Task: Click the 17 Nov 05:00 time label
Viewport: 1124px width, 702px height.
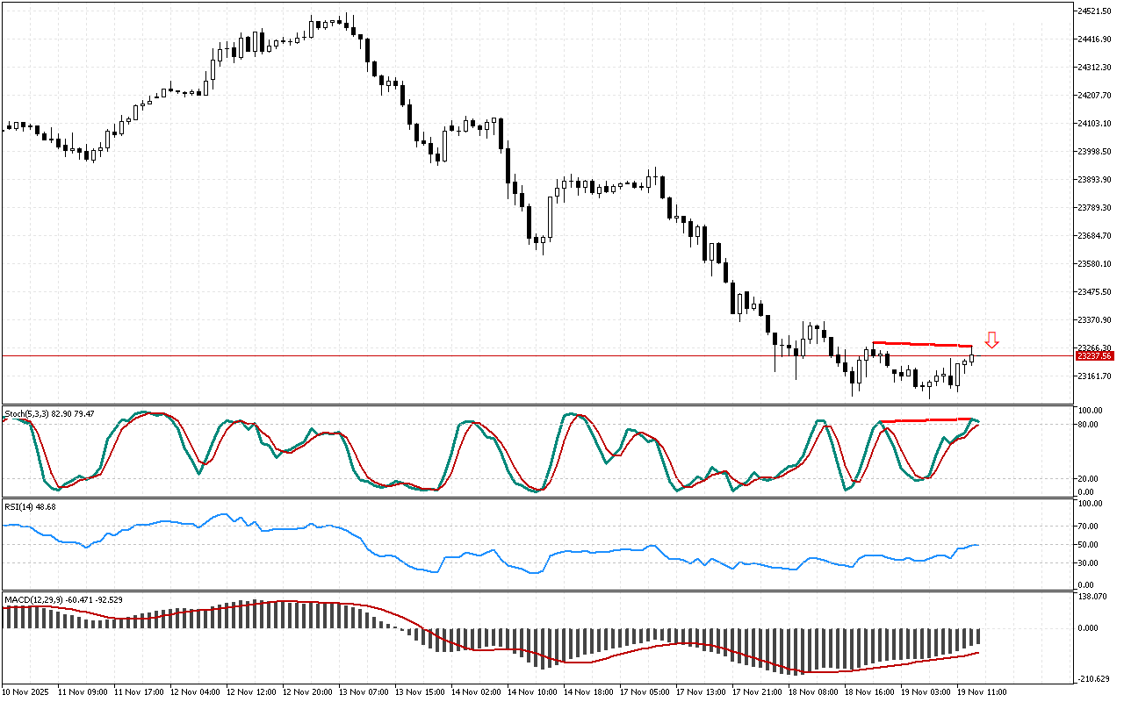Action: click(646, 691)
